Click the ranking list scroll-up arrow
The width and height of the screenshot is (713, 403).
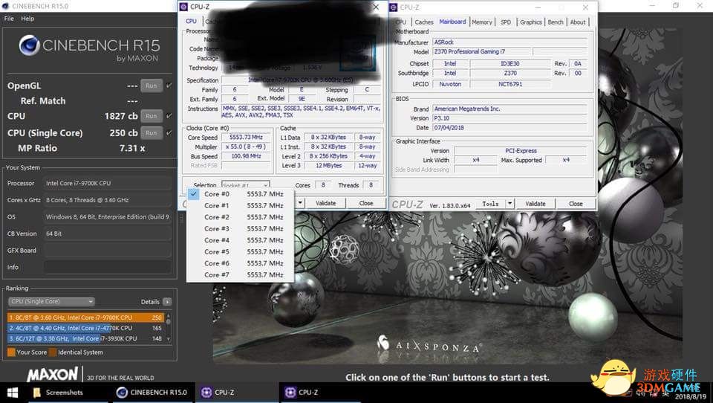click(169, 315)
